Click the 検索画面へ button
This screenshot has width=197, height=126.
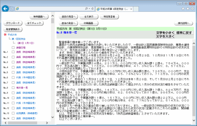click(39, 17)
